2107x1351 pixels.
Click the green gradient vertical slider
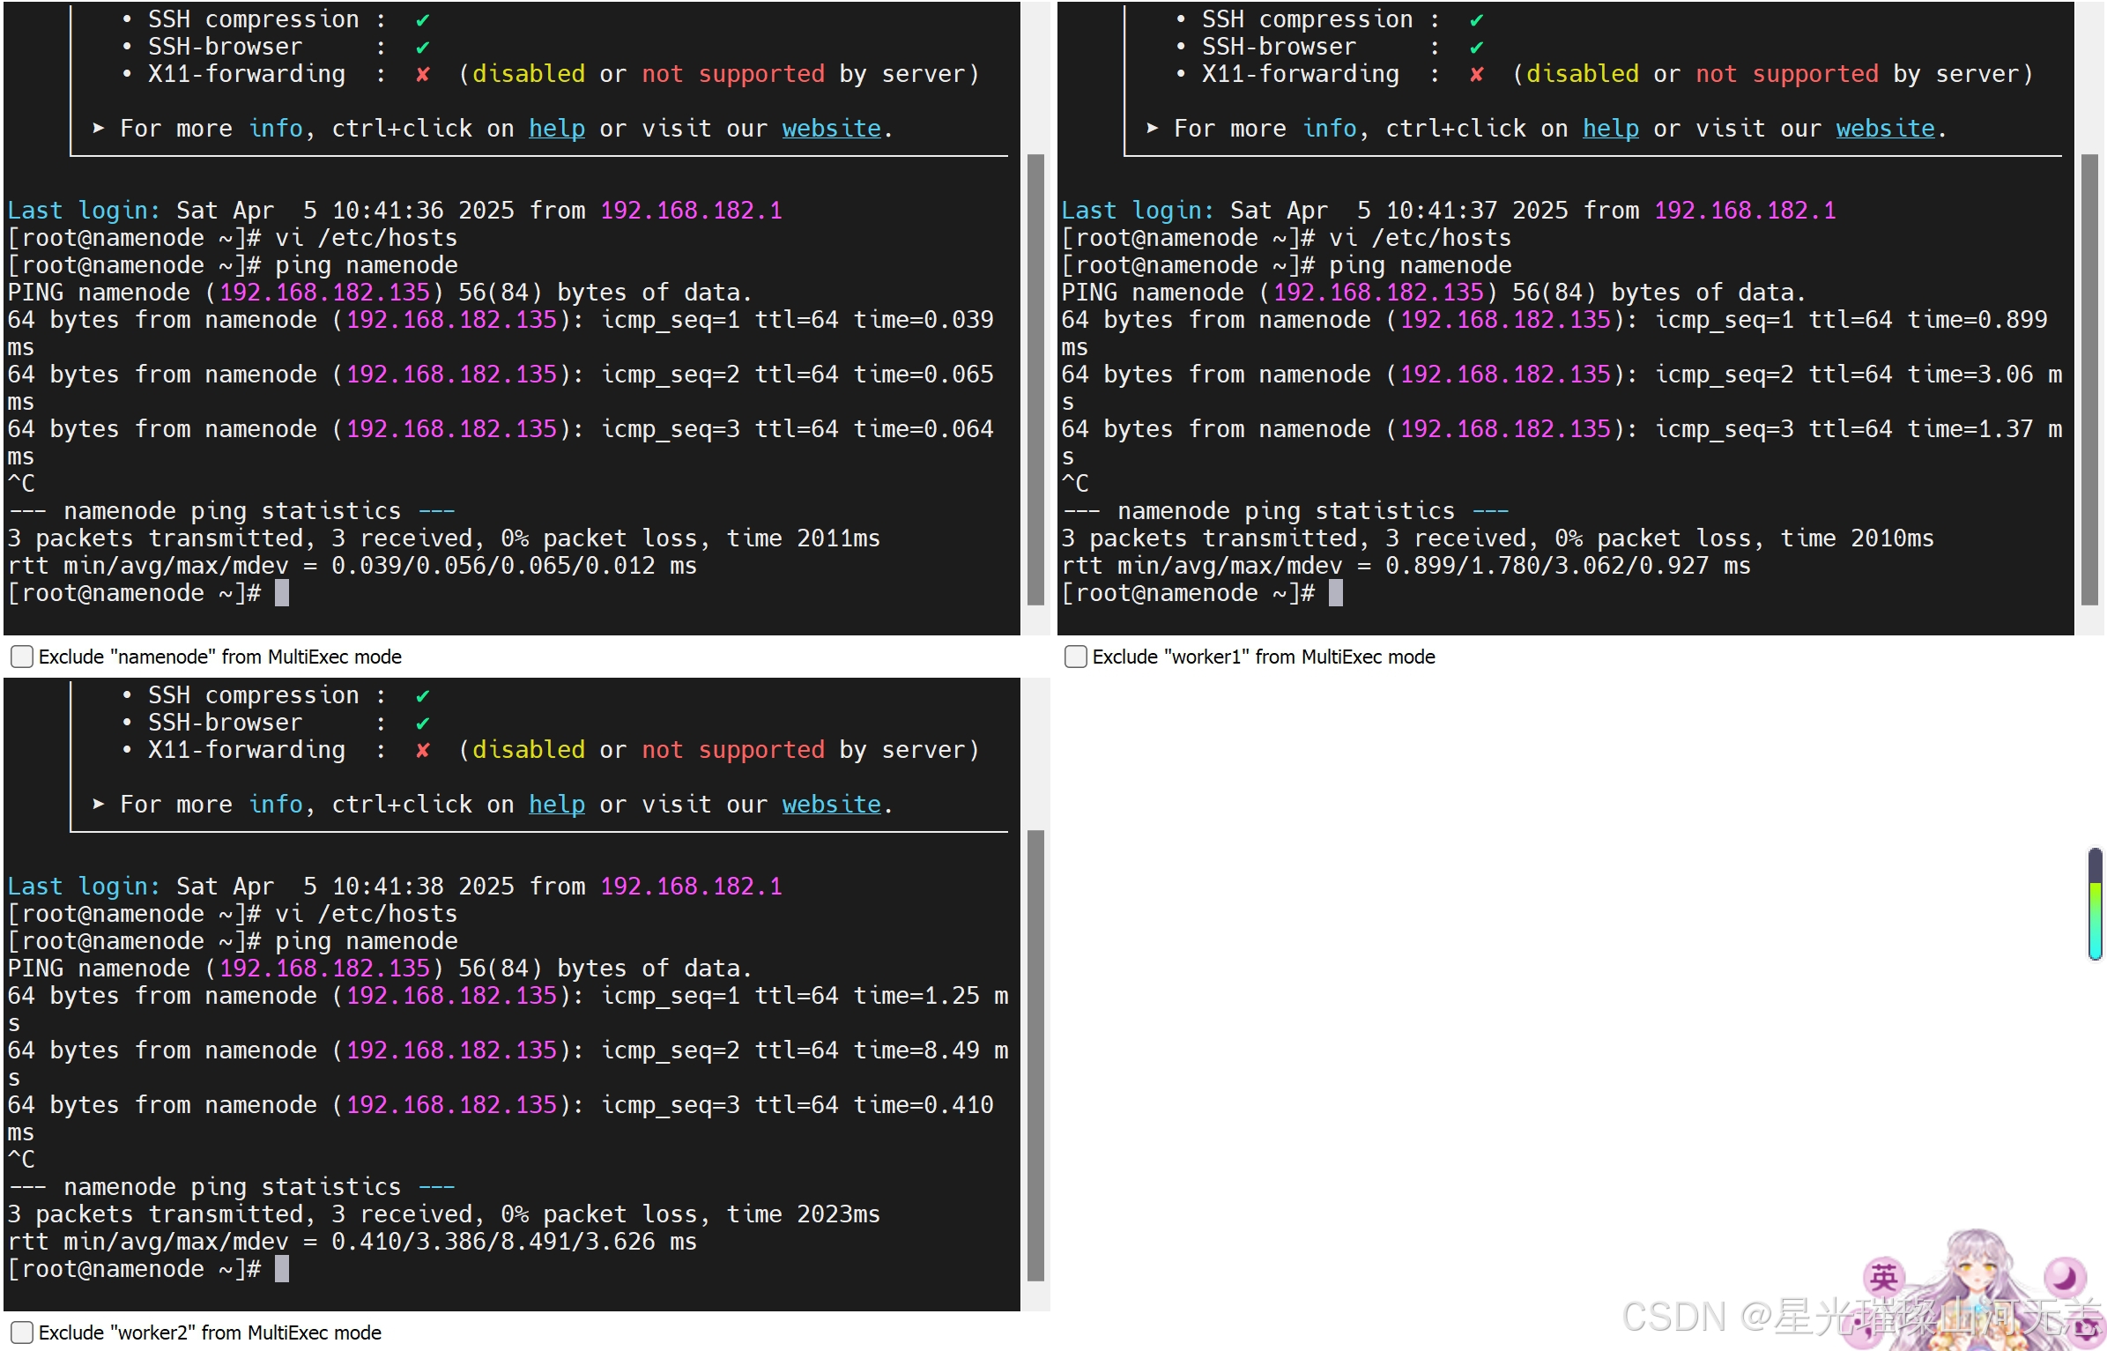pos(2096,905)
